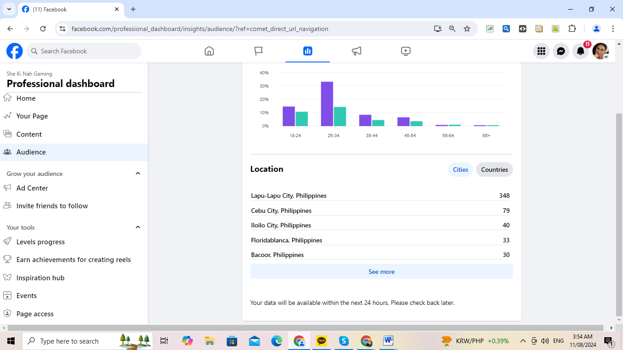The width and height of the screenshot is (623, 350).
Task: Click the Lapu-Lapu City, Philippines row
Action: (380, 196)
